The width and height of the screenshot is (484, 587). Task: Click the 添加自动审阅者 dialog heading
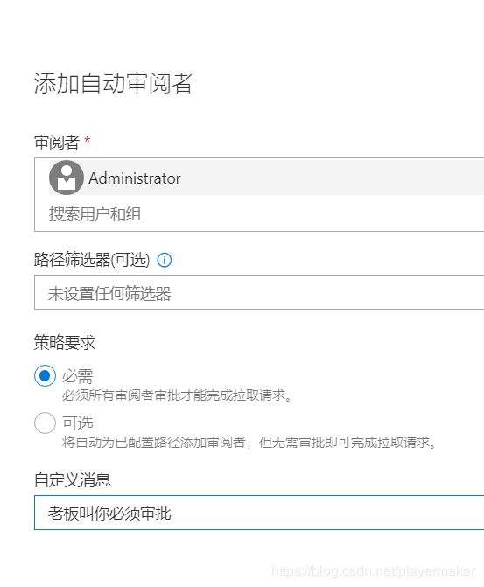tap(114, 83)
